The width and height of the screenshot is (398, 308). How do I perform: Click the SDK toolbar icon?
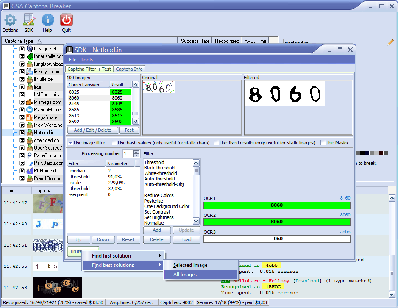[29, 20]
